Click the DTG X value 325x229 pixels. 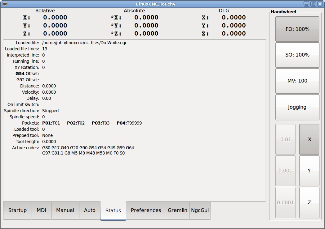234,18
